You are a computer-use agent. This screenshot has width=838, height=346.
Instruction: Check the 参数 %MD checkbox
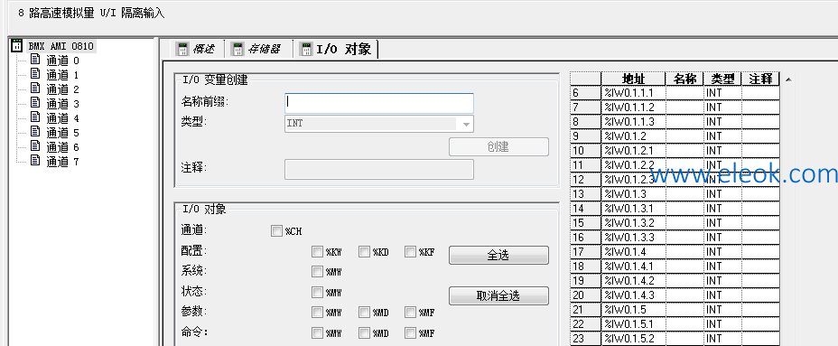(x=364, y=313)
